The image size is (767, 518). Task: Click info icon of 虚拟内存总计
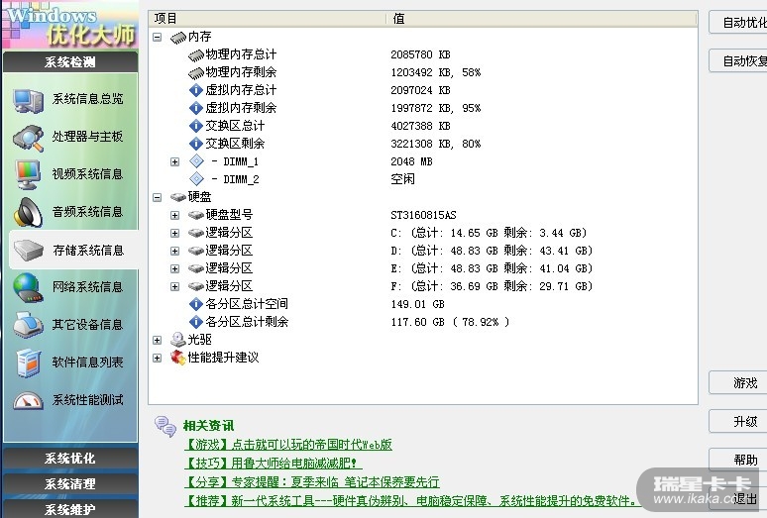(x=195, y=90)
